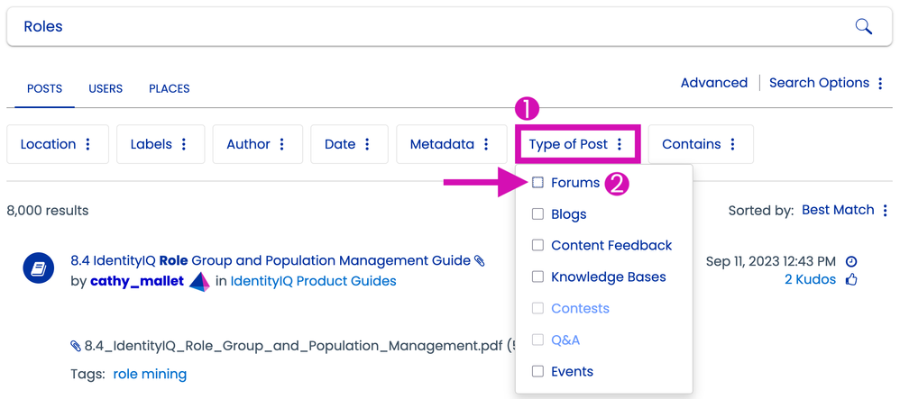Switch to the USERS tab

pyautogui.click(x=106, y=89)
